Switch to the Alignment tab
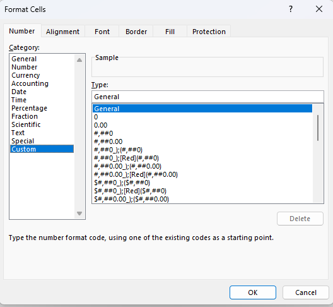The image size is (333, 307). point(62,32)
